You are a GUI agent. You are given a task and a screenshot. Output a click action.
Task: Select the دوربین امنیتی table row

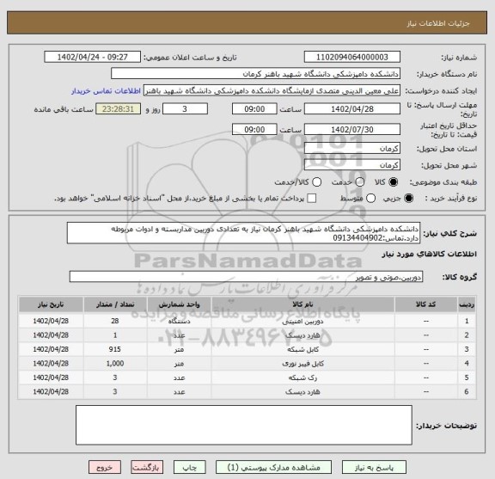(x=247, y=321)
